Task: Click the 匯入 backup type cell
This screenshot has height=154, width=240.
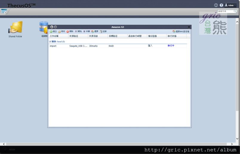Action: pyautogui.click(x=150, y=45)
